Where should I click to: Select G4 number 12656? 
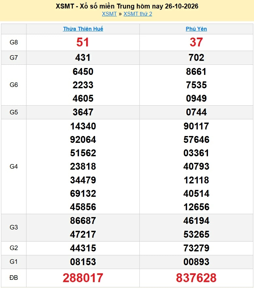(196, 207)
